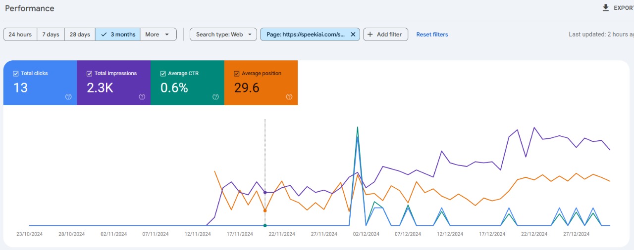The width and height of the screenshot is (634, 250).
Task: Click checkmark icon on 3 months option
Action: [x=104, y=35]
